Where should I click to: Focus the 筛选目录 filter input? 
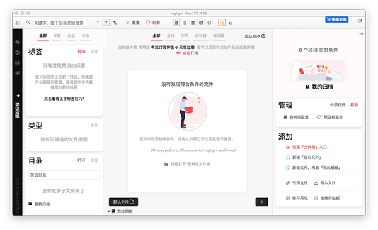pyautogui.click(x=64, y=175)
